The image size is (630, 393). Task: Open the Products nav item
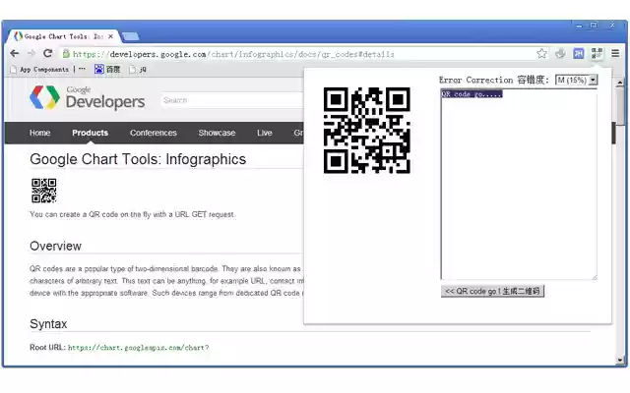point(90,133)
